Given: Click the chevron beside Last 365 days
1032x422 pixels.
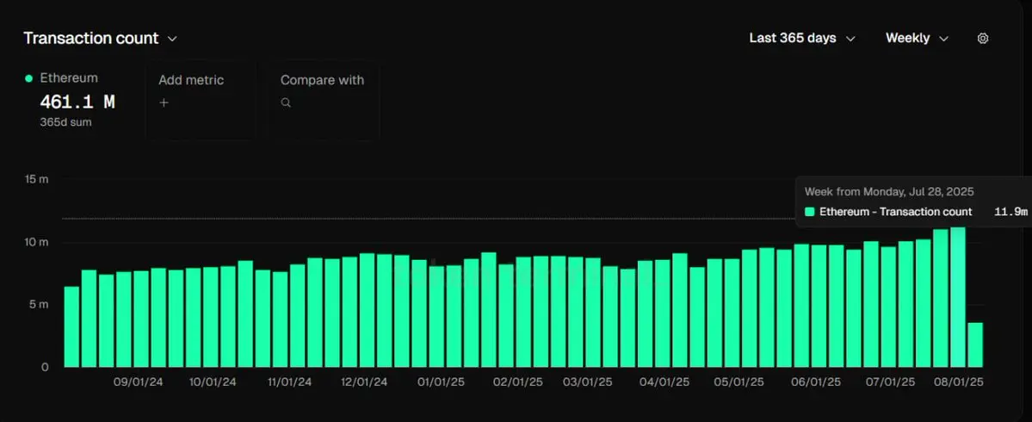Looking at the screenshot, I should [x=850, y=39].
